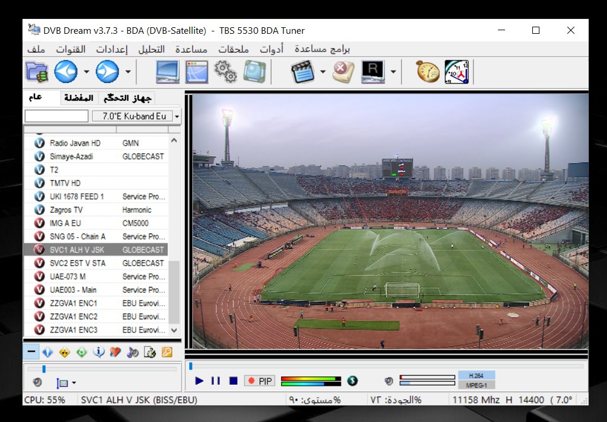607x422 pixels.
Task: Click the playback seek slider
Action: 385,366
